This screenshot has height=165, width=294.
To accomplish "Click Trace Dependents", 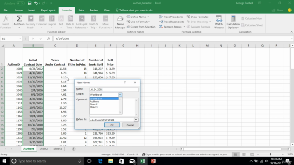I will click(x=171, y=22).
